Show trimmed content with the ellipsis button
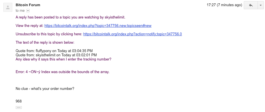 coord(19,108)
